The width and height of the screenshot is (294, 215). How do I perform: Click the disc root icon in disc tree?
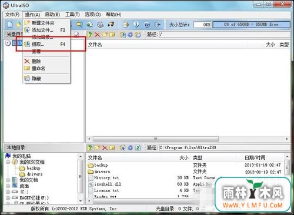tap(8, 43)
